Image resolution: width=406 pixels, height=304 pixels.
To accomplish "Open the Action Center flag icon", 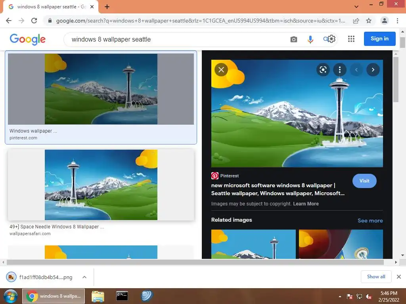I will (x=350, y=296).
